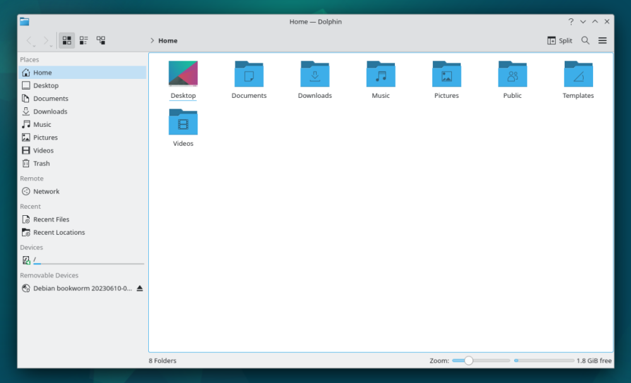Switch to Compact view mode
Screen dimensions: 631x383
click(x=83, y=40)
